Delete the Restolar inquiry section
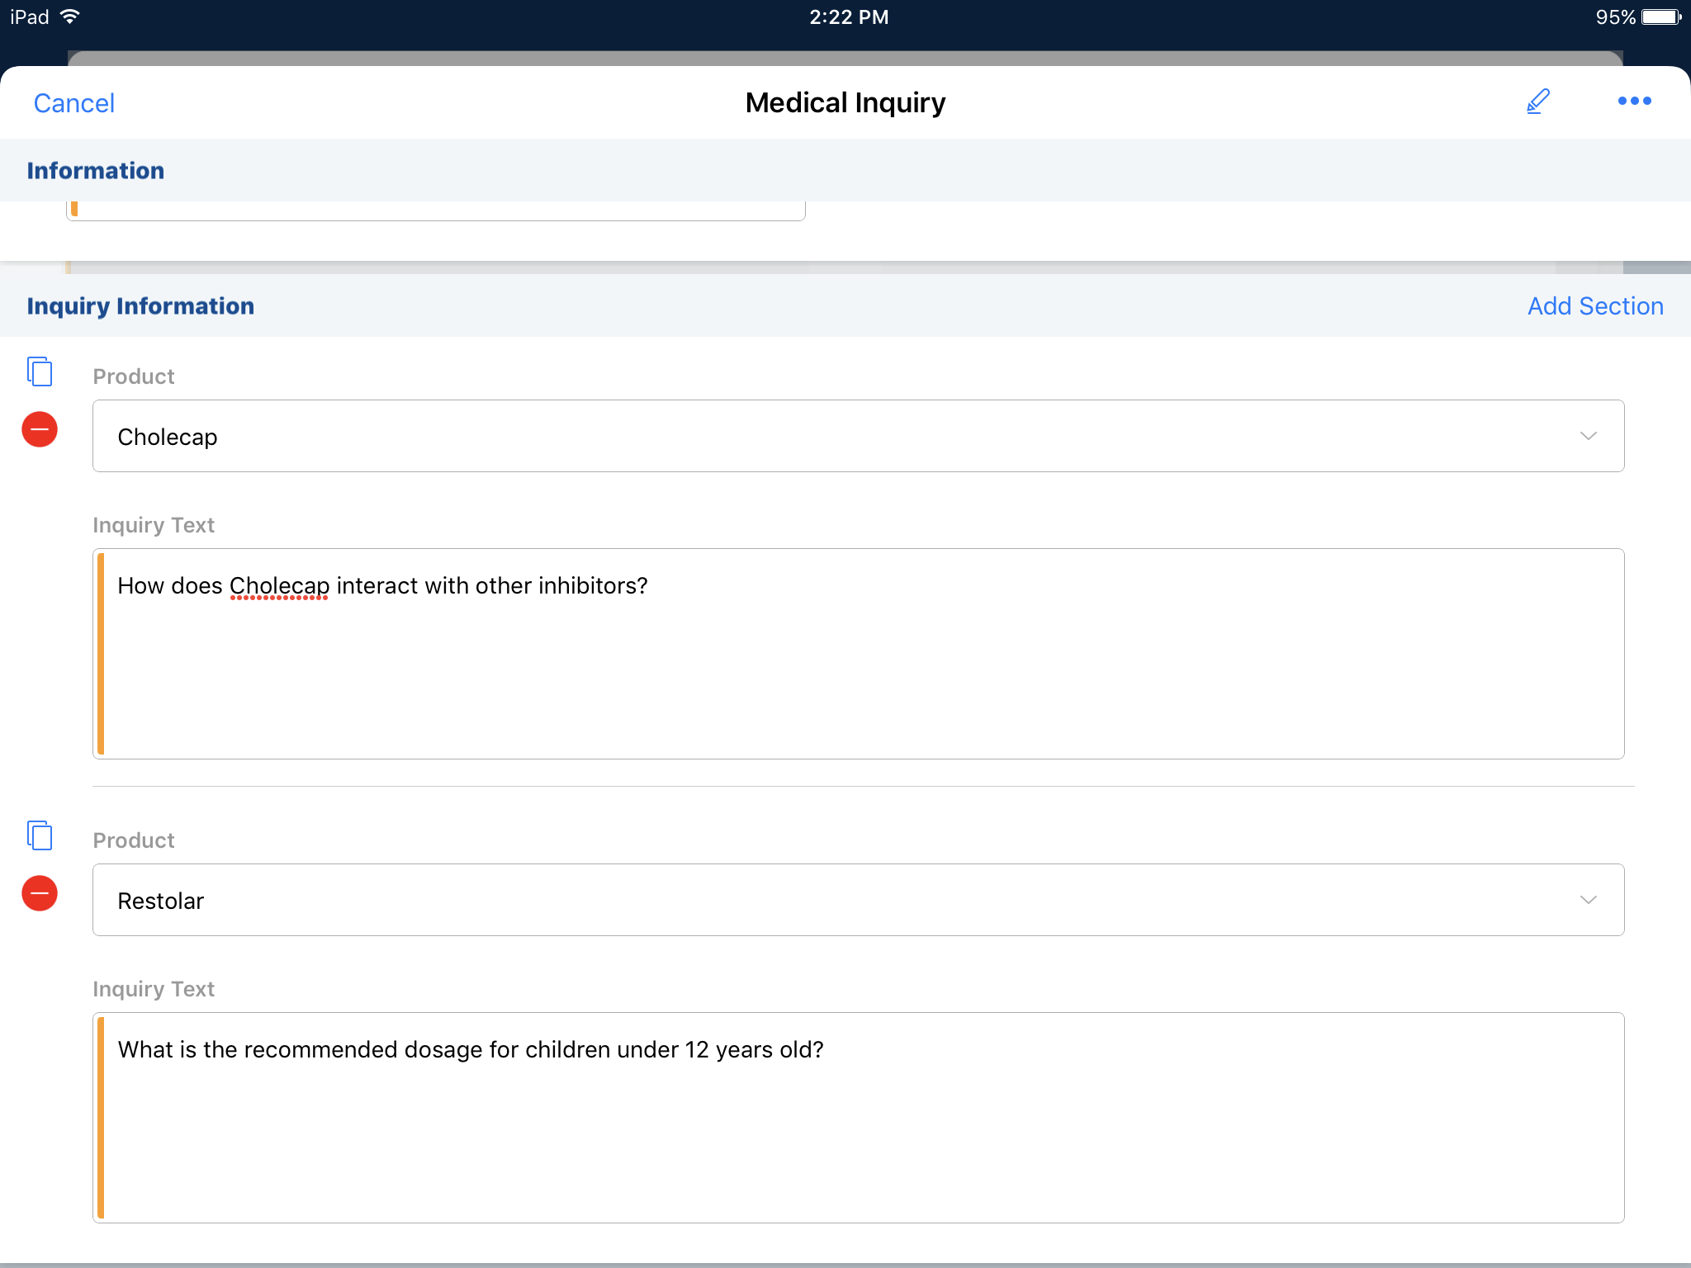This screenshot has width=1691, height=1268. [x=40, y=893]
